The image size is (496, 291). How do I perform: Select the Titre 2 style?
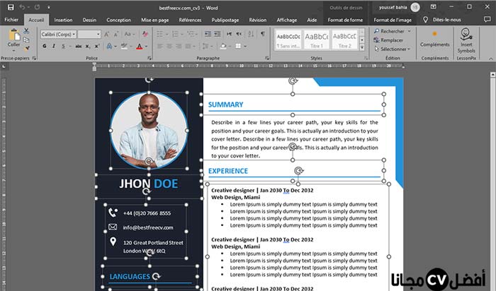point(344,40)
